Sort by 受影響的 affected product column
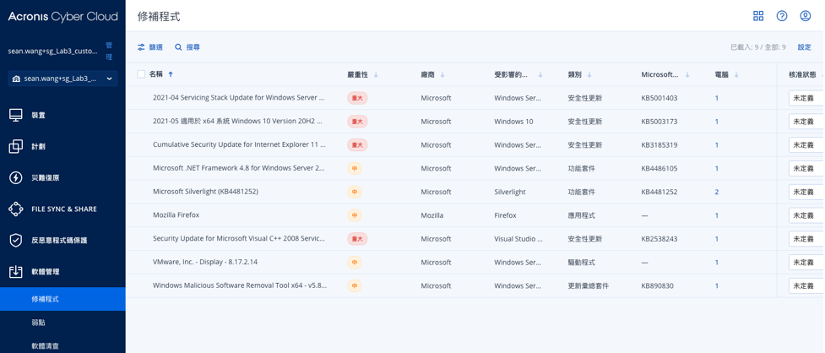 click(x=518, y=74)
